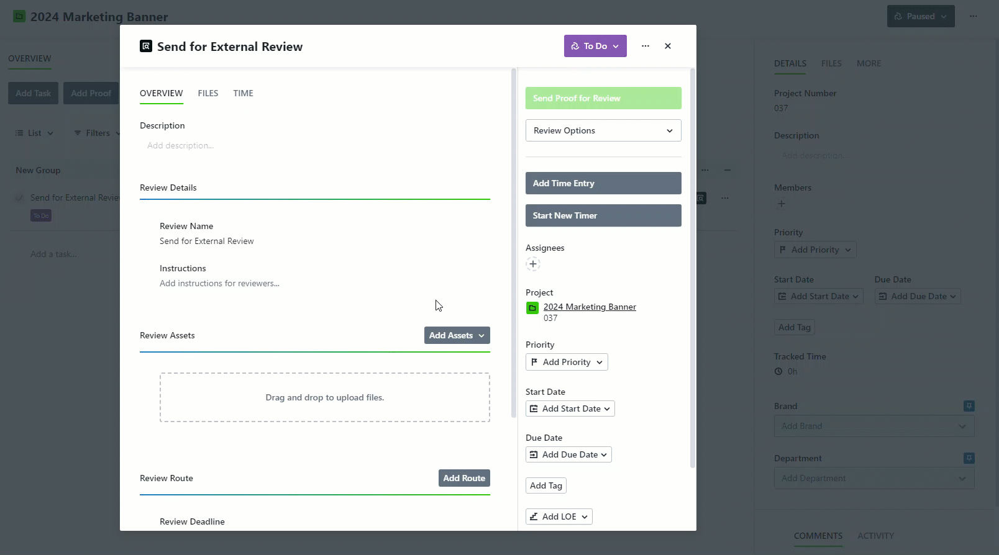Open the Add Assets dropdown
999x555 pixels.
click(x=457, y=335)
